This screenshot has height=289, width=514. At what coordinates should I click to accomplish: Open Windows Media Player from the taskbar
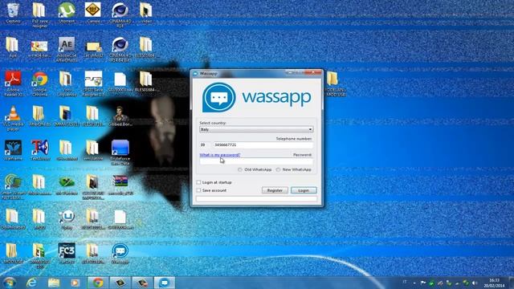(75, 283)
